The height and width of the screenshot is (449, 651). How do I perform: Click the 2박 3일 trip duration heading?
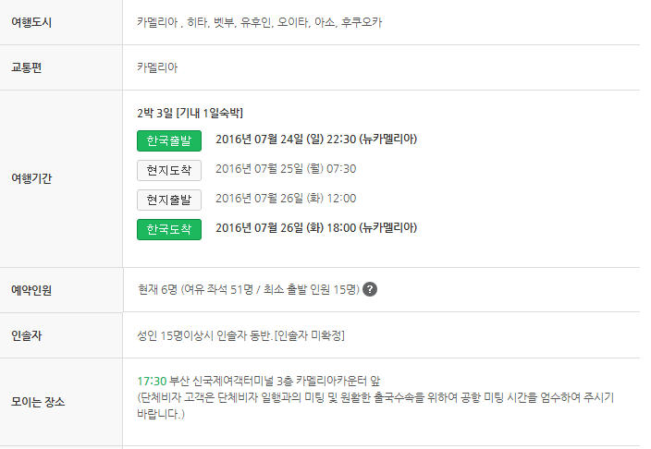coord(190,113)
